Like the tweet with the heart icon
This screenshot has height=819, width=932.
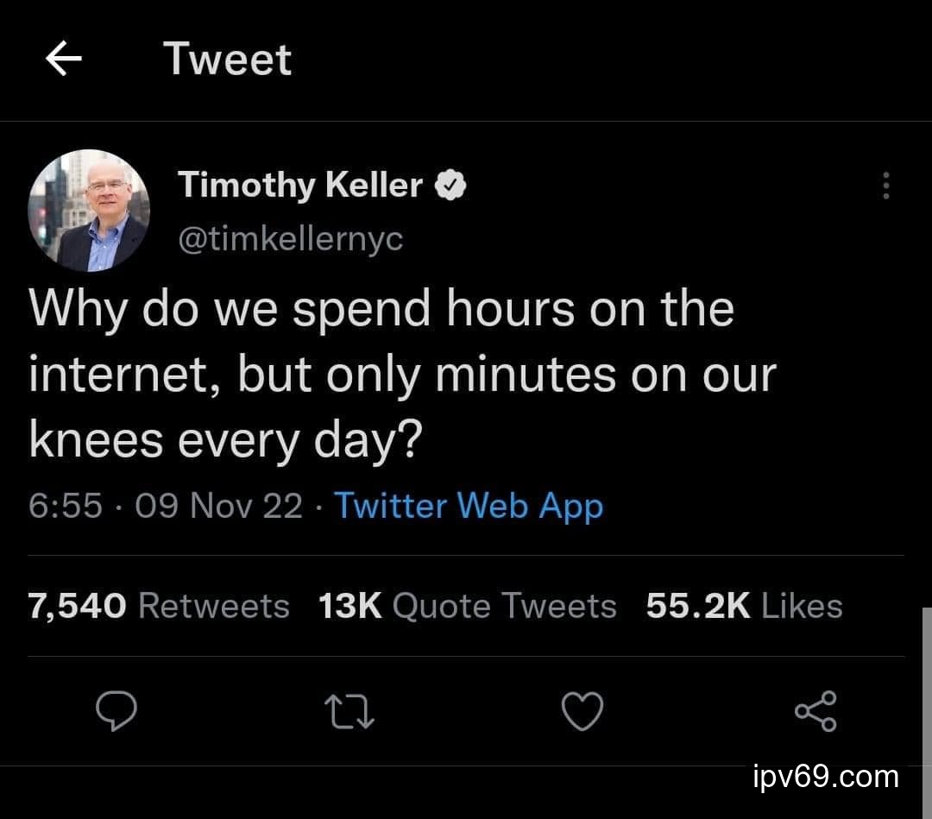coord(582,711)
